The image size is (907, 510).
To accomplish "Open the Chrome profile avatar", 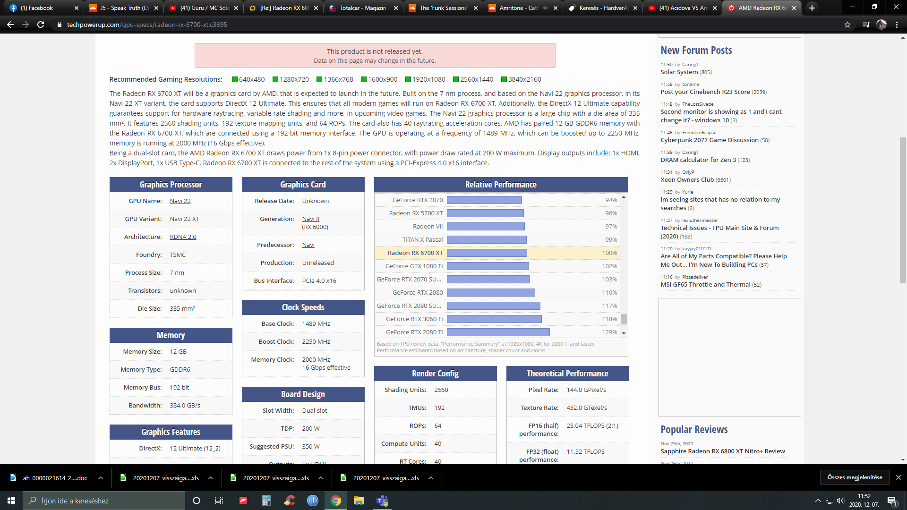I will (881, 25).
